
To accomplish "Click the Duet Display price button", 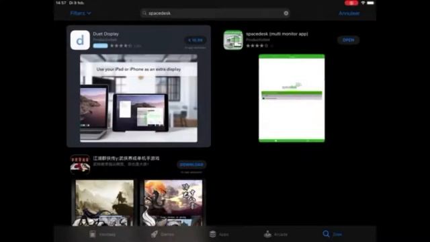I will coord(196,40).
